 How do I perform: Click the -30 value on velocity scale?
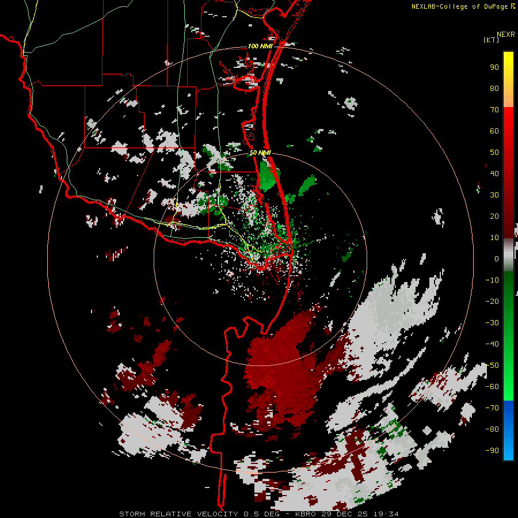click(x=492, y=323)
